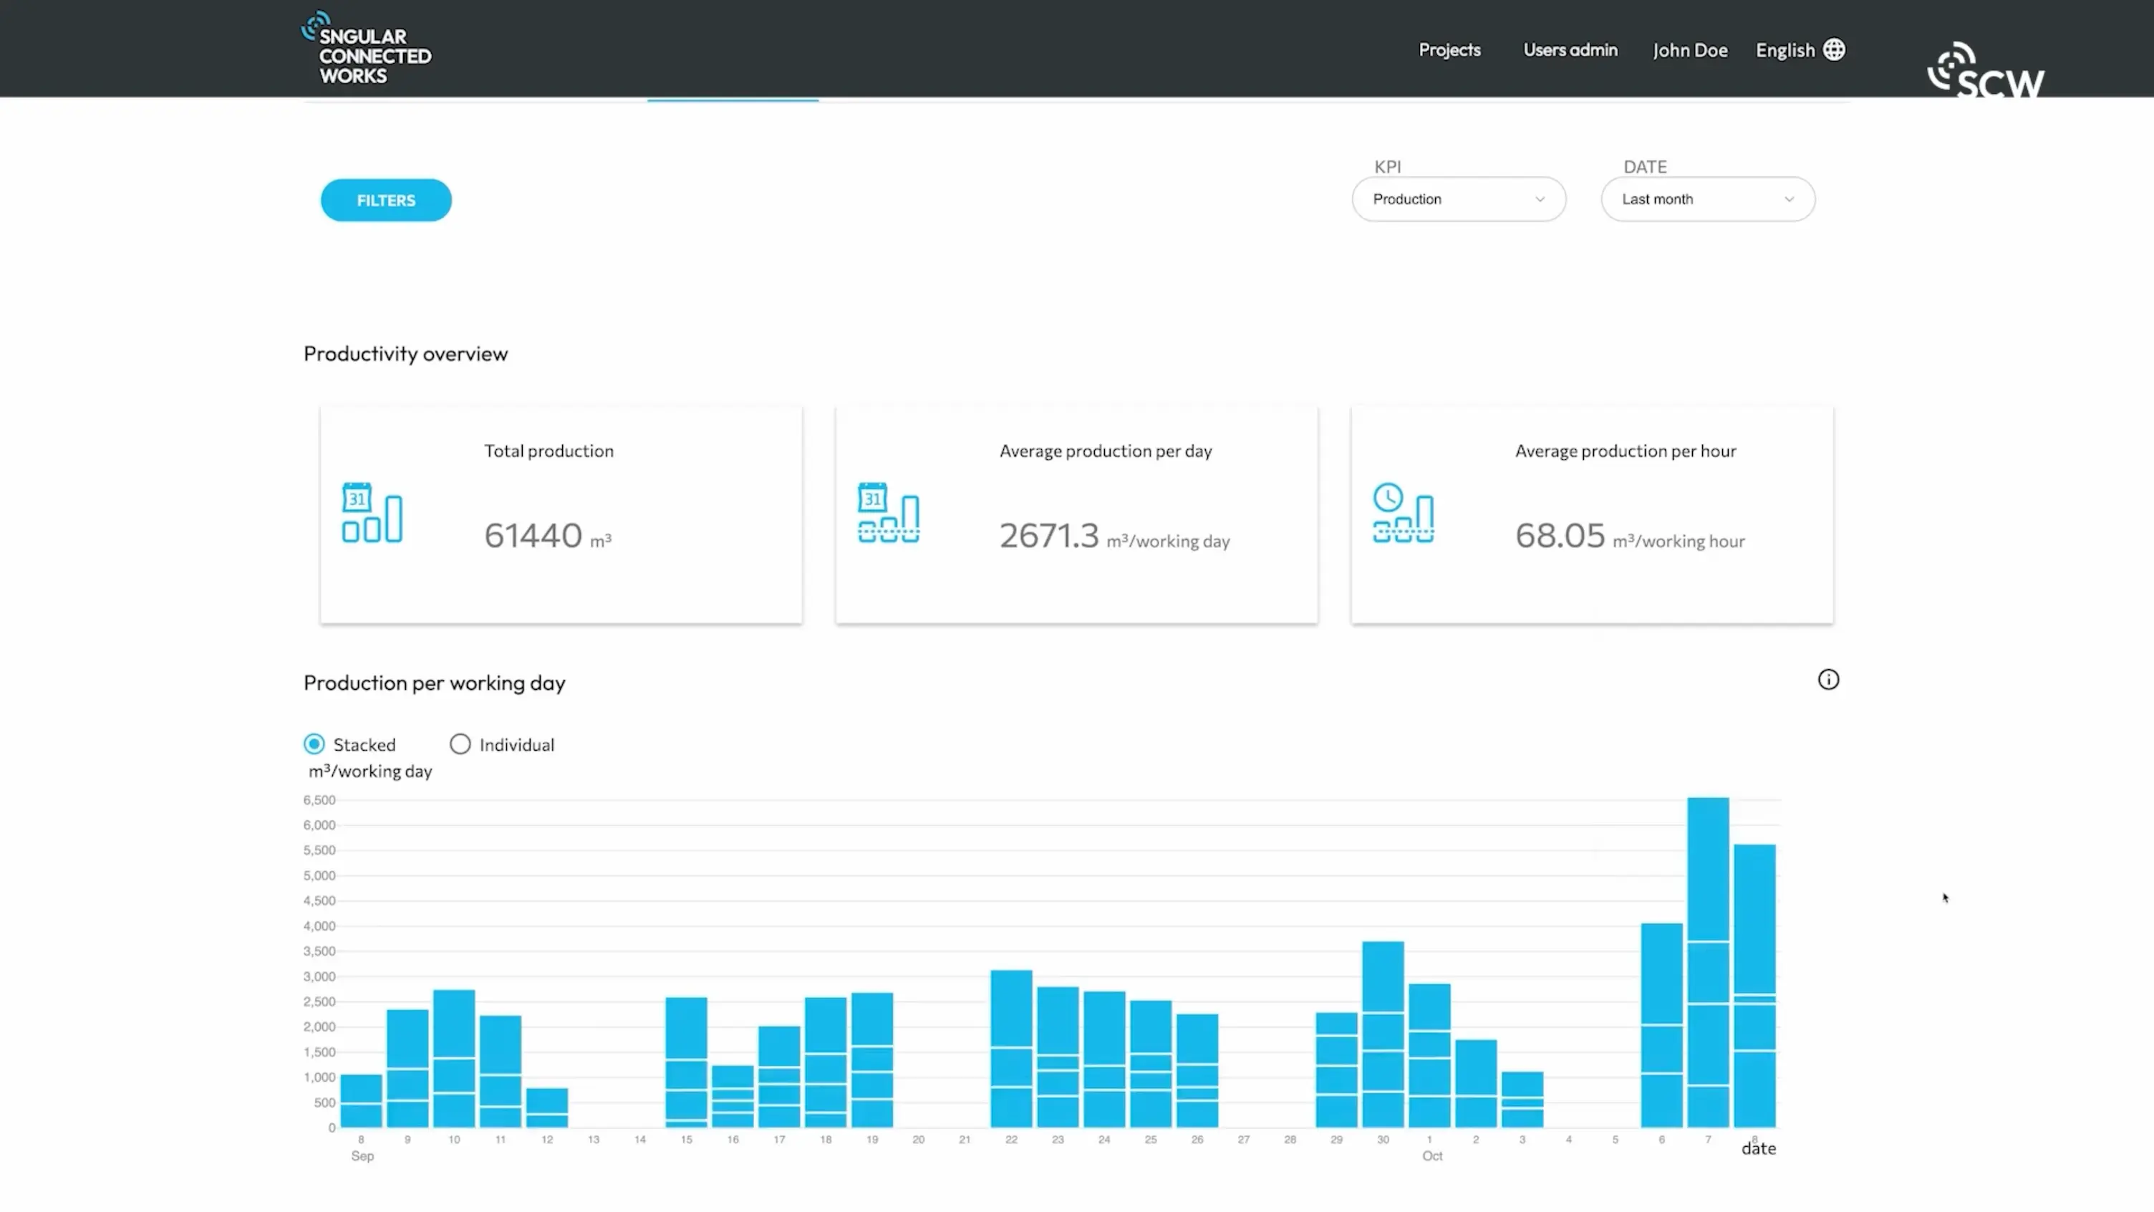Click the Average production per hour clock icon
Screen dimensions: 2154x1212
click(1403, 513)
